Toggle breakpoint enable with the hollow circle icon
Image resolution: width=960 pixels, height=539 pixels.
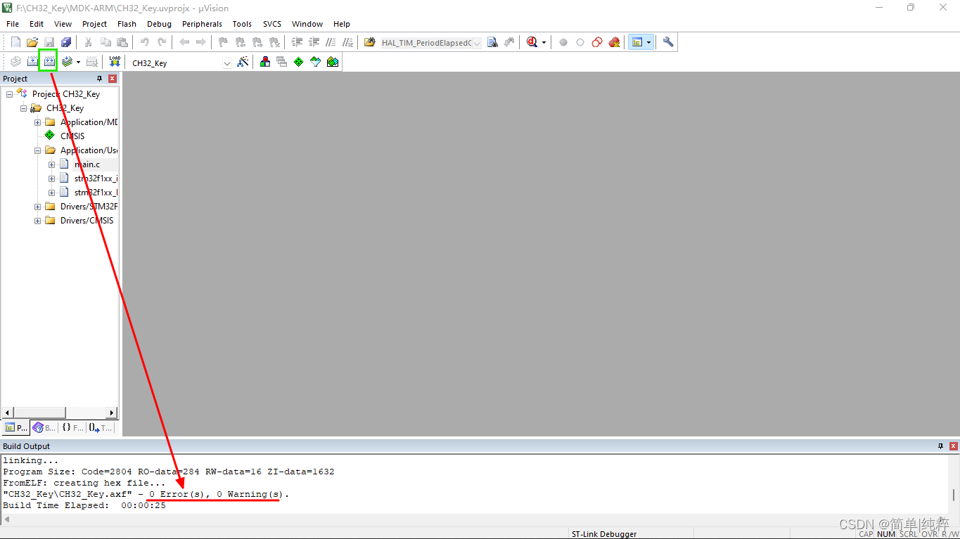point(580,42)
